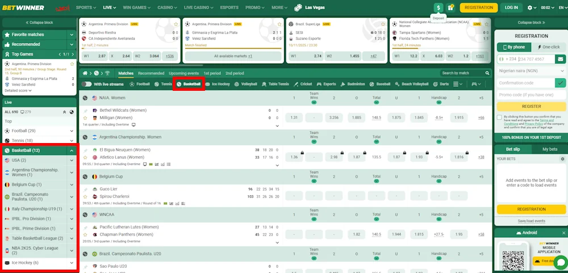
Task: Pin the Bethel Wildcats (Women) match
Action: 85,111
